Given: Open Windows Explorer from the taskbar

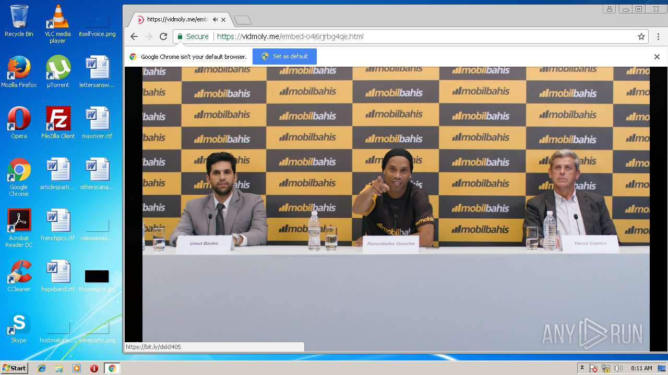Looking at the screenshot, I should [x=59, y=368].
